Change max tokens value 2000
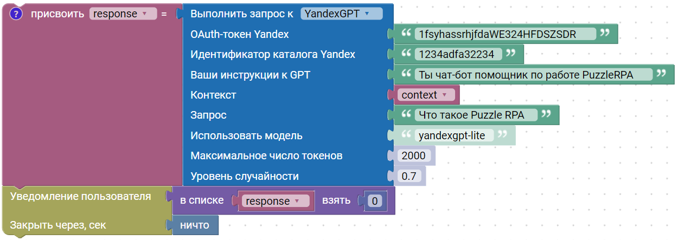Image resolution: width=678 pixels, height=240 pixels. [x=415, y=156]
